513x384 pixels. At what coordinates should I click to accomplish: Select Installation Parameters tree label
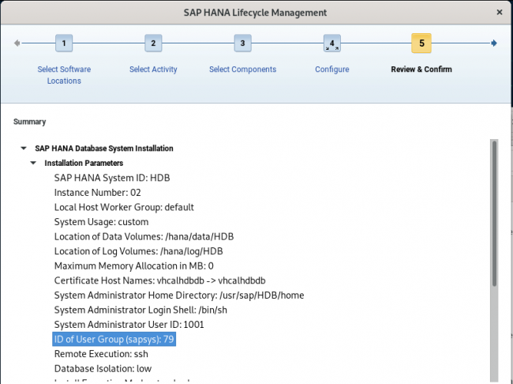click(84, 164)
